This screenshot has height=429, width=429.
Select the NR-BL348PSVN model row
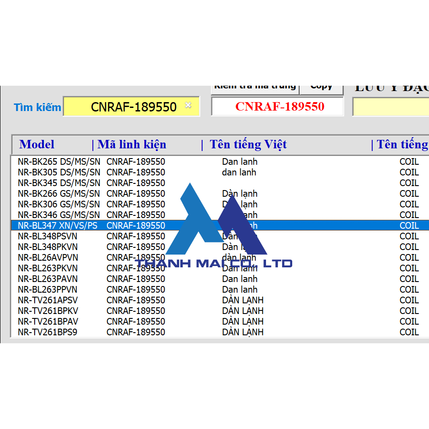point(48,236)
